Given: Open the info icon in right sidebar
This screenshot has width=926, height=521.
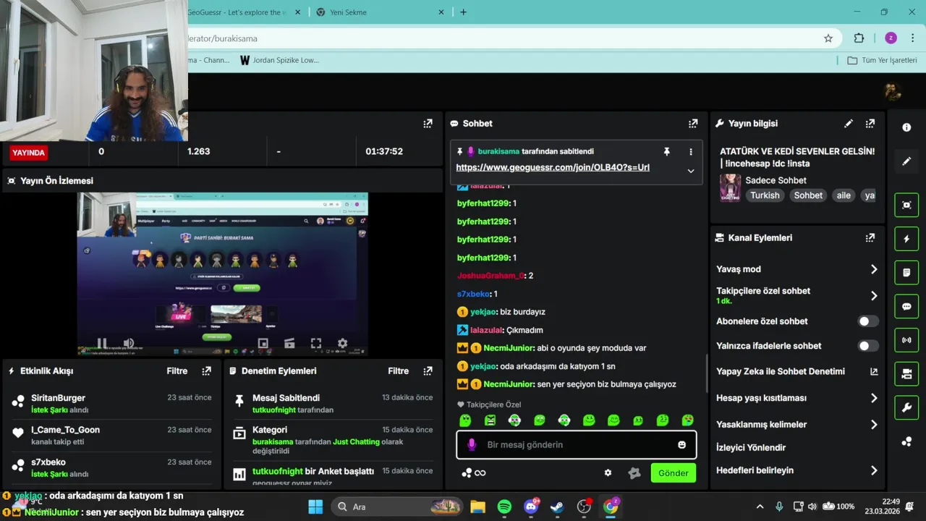Looking at the screenshot, I should tap(906, 127).
